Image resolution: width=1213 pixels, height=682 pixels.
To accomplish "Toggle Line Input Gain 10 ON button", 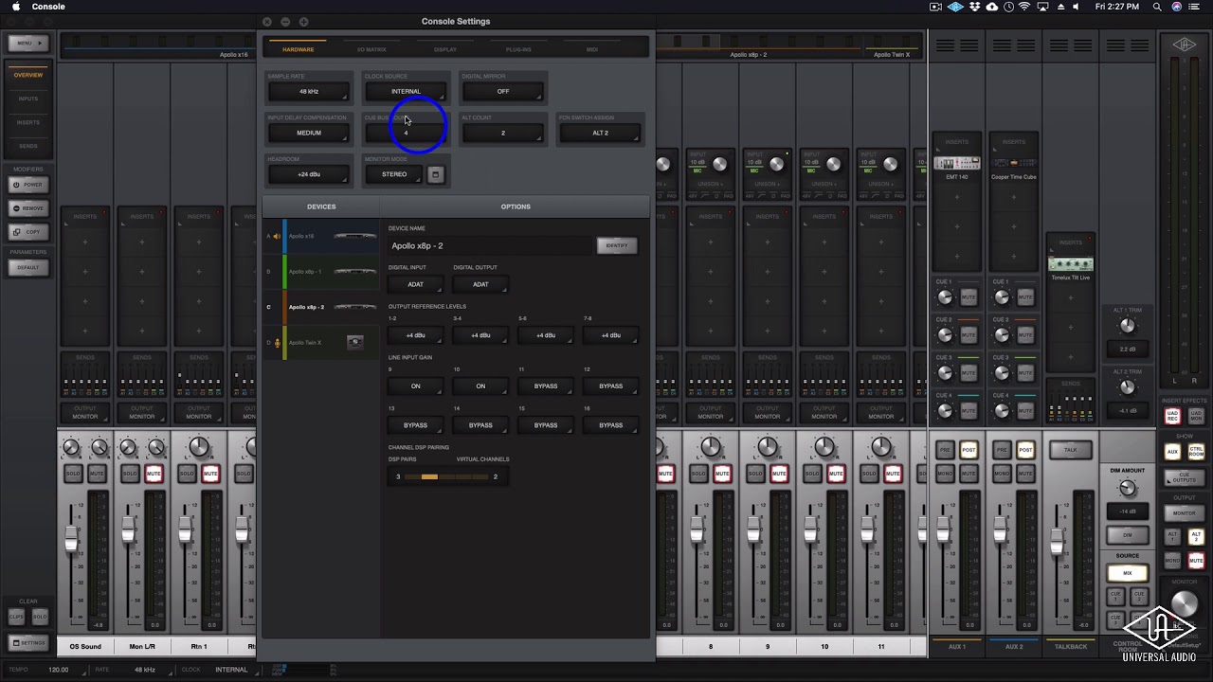I will click(480, 386).
